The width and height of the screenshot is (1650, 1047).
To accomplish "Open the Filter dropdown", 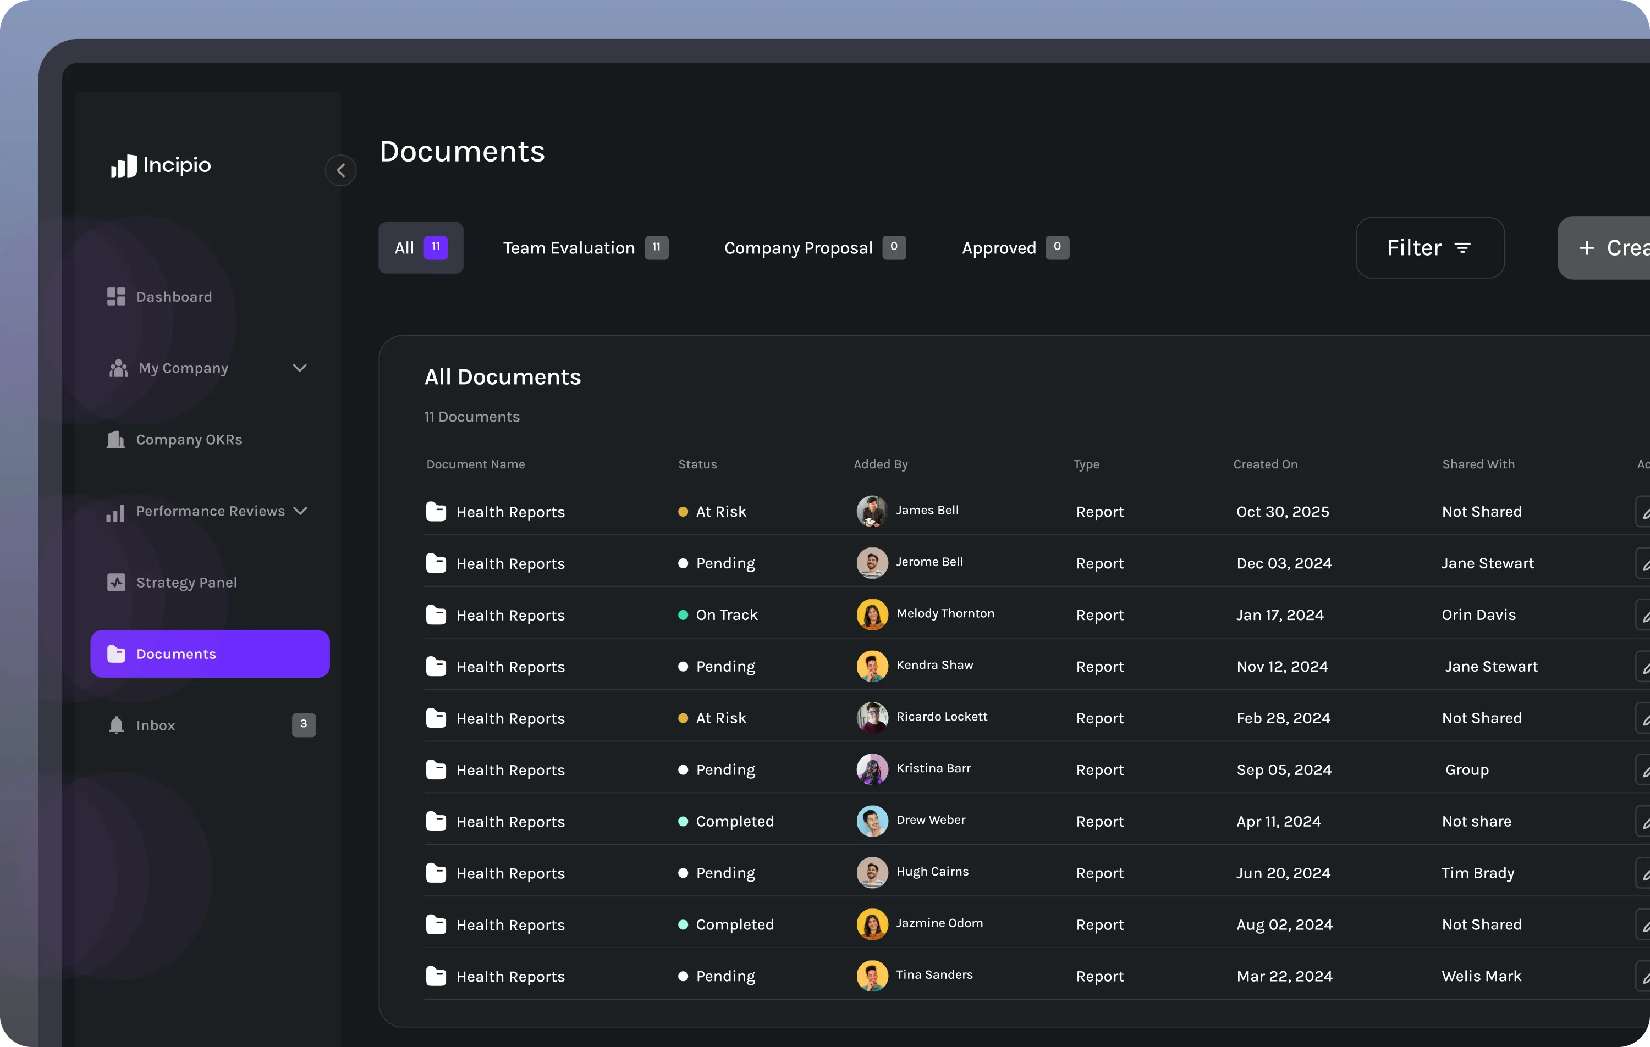I will pos(1429,248).
